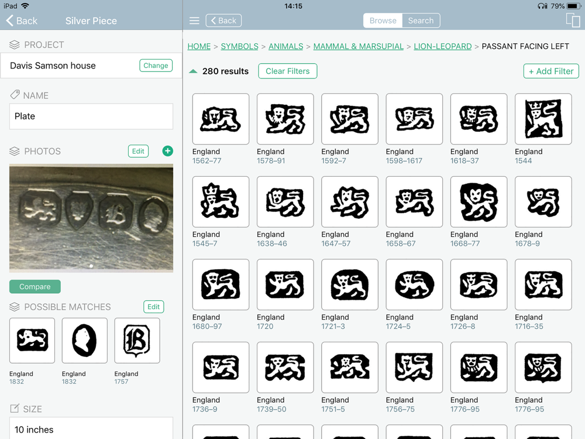Switch to the Browse tab
Viewport: 585px width, 439px height.
[x=383, y=20]
